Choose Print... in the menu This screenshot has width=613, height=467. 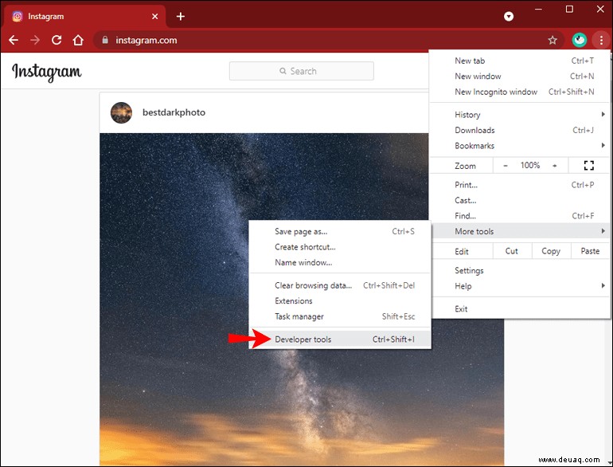(x=520, y=185)
